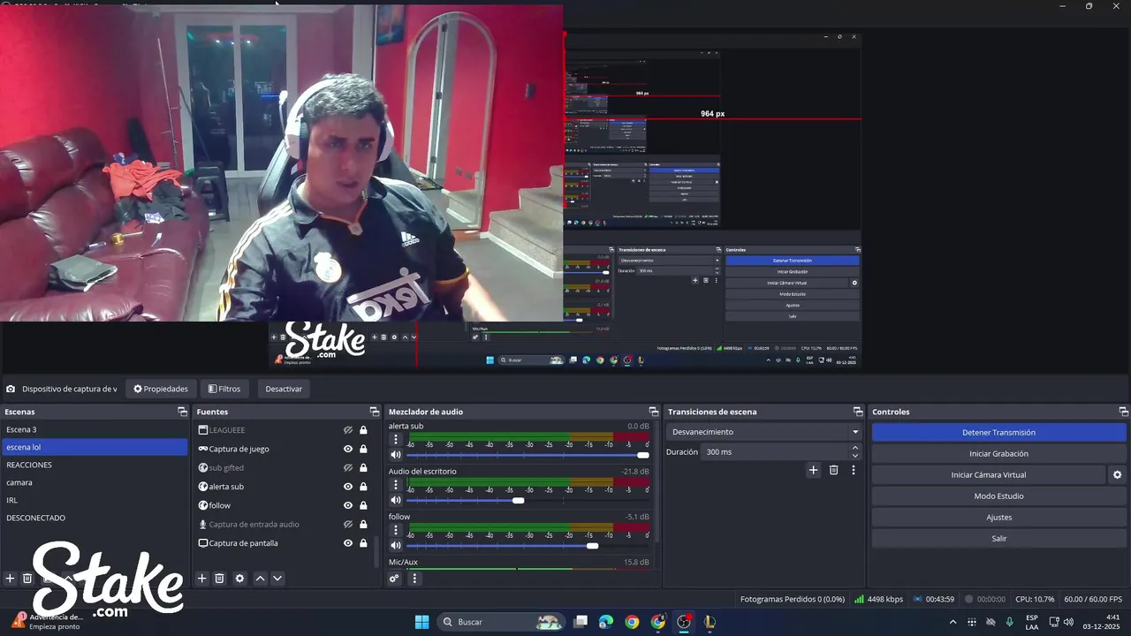This screenshot has width=1131, height=636.
Task: Add a new source with the plus icon
Action: pos(201,579)
